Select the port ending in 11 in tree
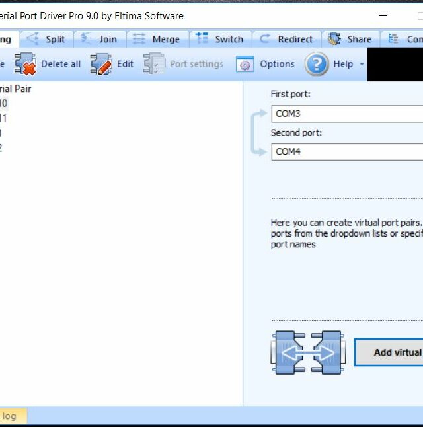423x427 pixels. click(x=3, y=118)
